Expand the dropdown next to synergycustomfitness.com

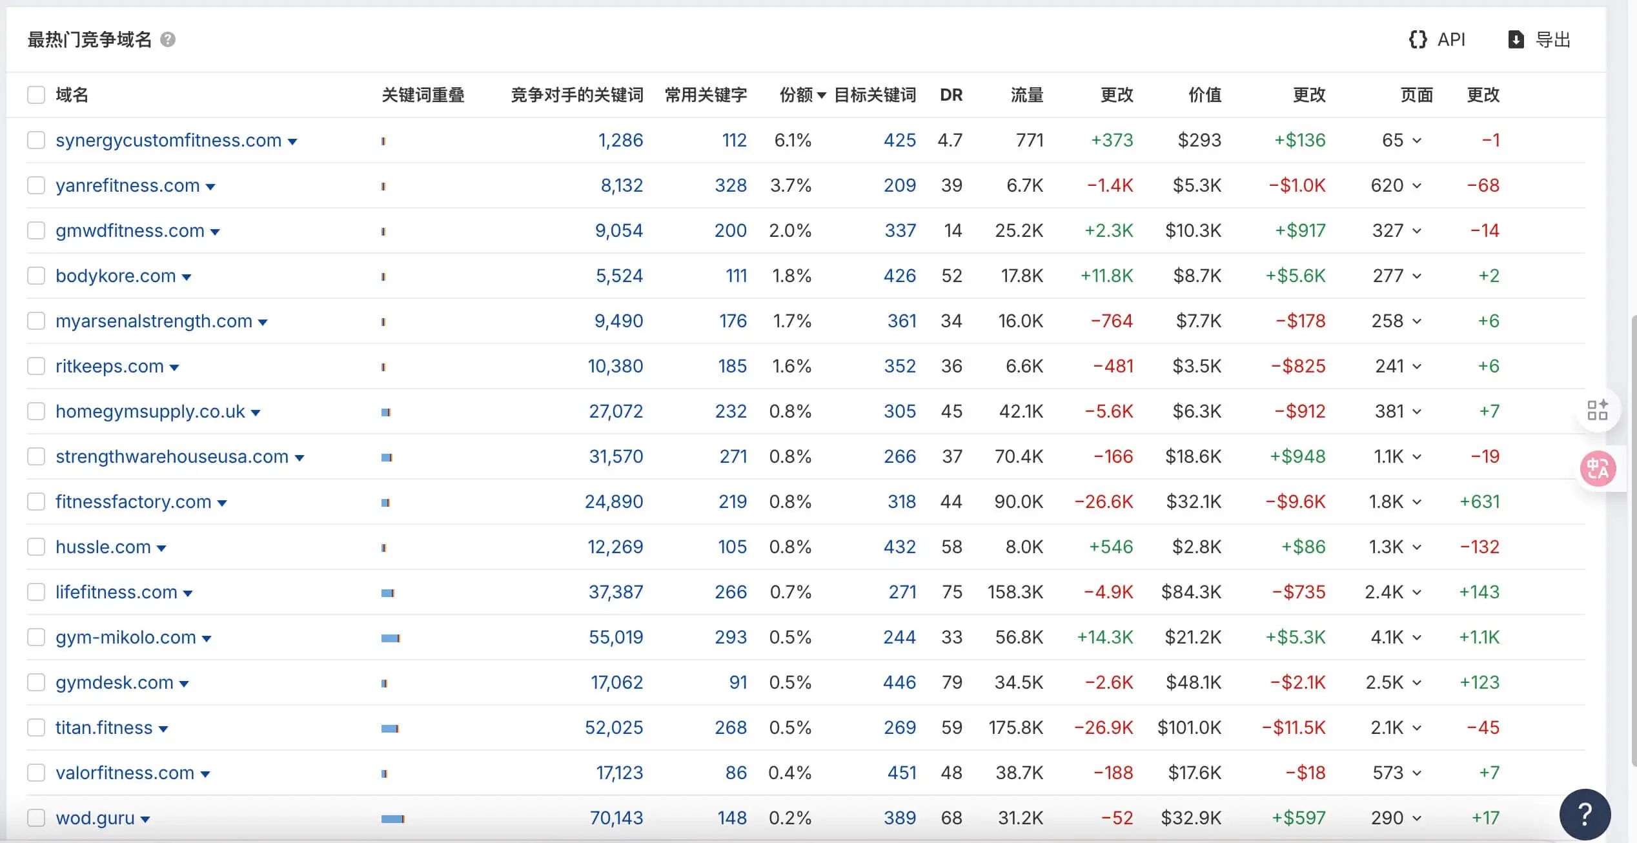292,141
